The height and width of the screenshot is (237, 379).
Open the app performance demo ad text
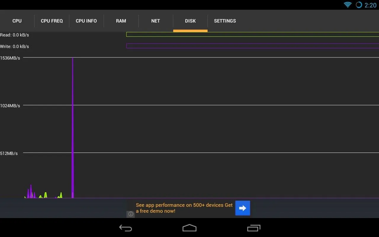[x=184, y=208]
